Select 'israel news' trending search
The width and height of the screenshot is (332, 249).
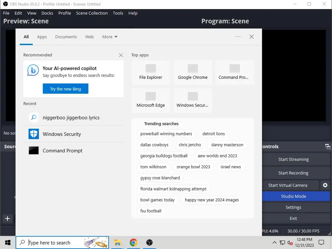click(231, 167)
